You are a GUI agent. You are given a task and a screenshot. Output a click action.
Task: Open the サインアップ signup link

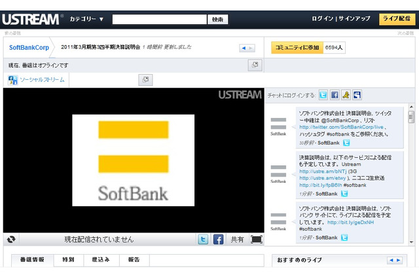354,18
